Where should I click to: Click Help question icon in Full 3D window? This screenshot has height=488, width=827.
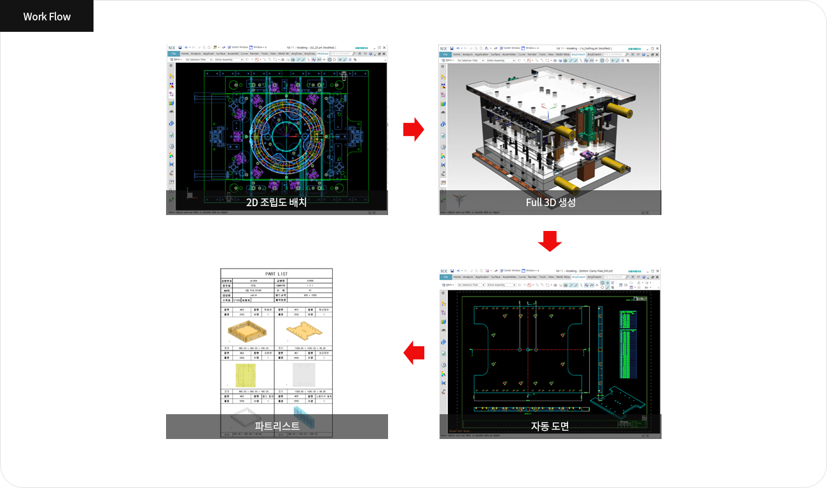(x=644, y=55)
